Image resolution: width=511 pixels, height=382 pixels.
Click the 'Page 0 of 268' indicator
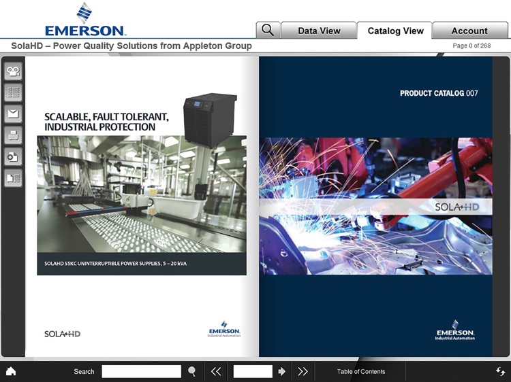[471, 46]
